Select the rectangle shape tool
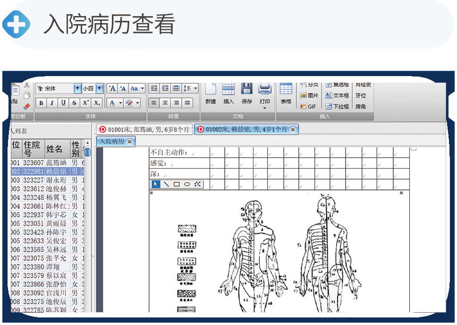This screenshot has height=325, width=457. click(177, 184)
